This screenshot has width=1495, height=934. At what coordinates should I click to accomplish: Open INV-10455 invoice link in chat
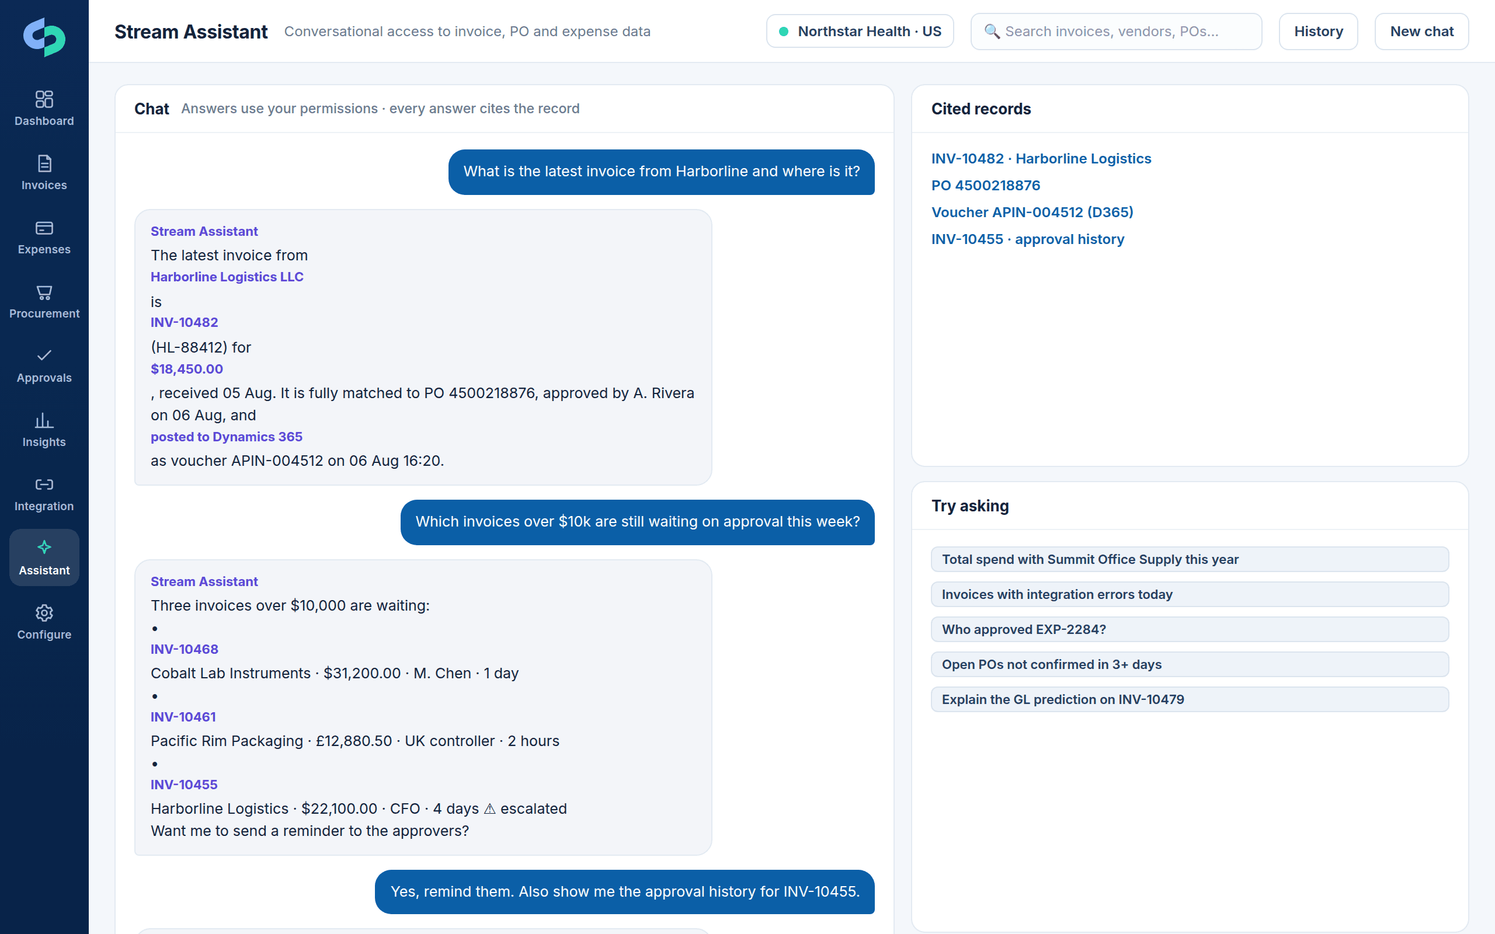coord(184,785)
